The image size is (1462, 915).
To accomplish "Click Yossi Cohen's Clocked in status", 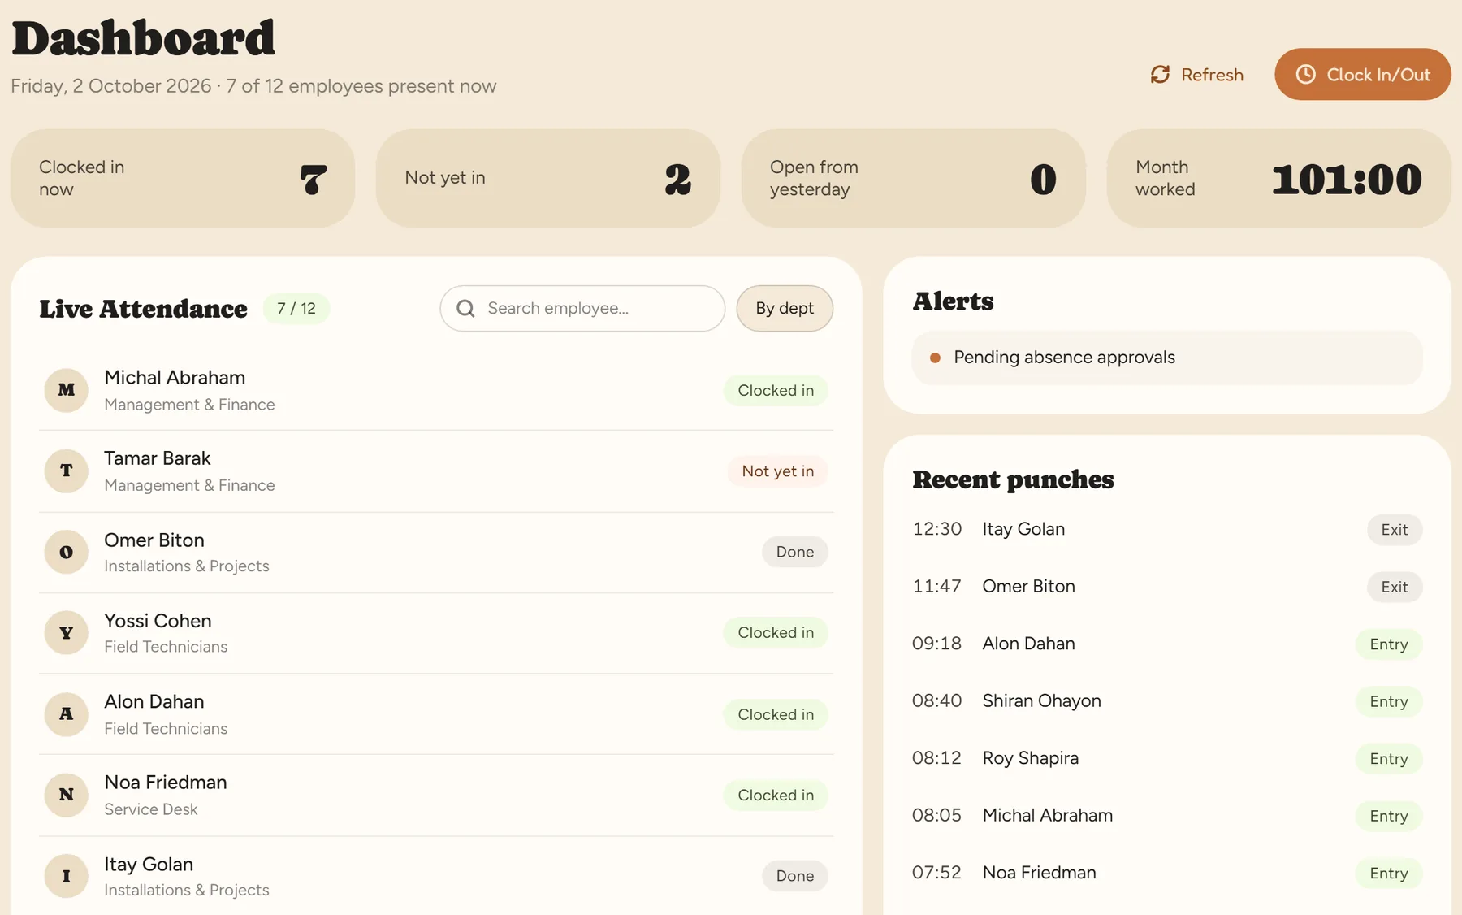I will pos(776,632).
